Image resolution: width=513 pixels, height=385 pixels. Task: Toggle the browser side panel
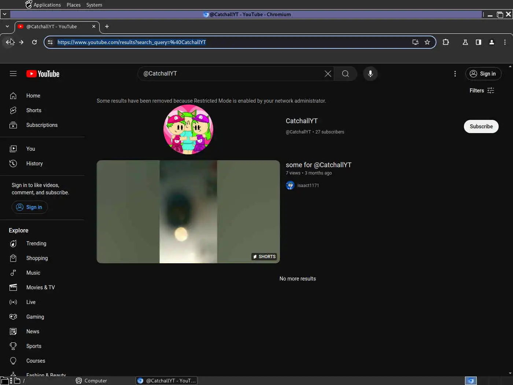point(479,42)
